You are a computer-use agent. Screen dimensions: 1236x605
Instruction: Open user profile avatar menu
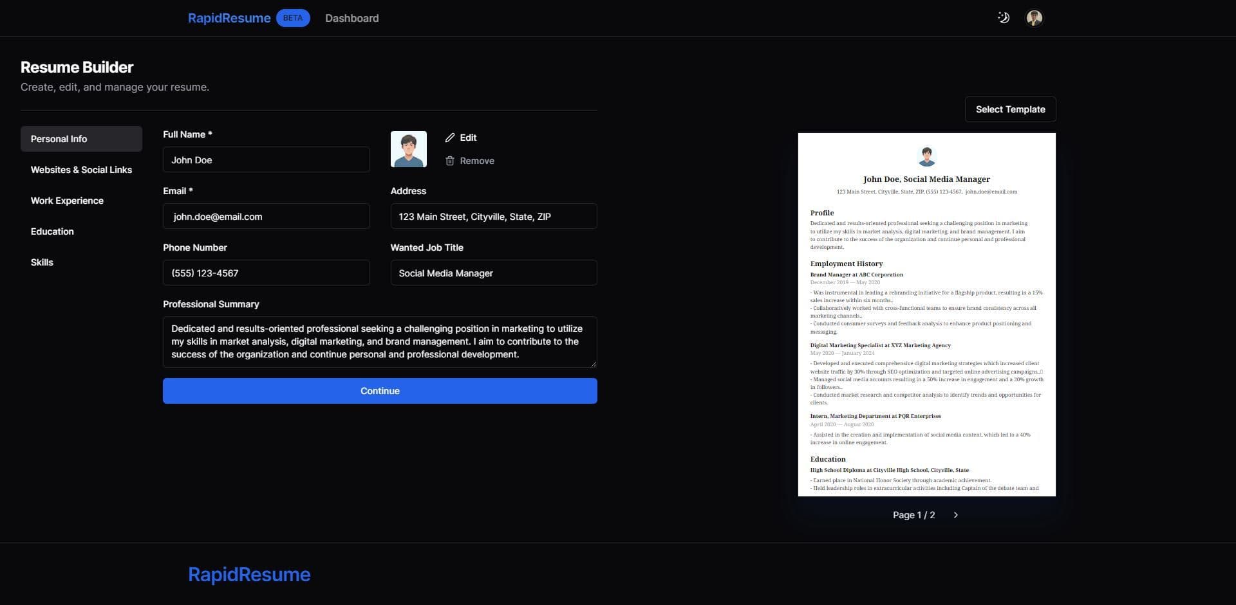1034,18
